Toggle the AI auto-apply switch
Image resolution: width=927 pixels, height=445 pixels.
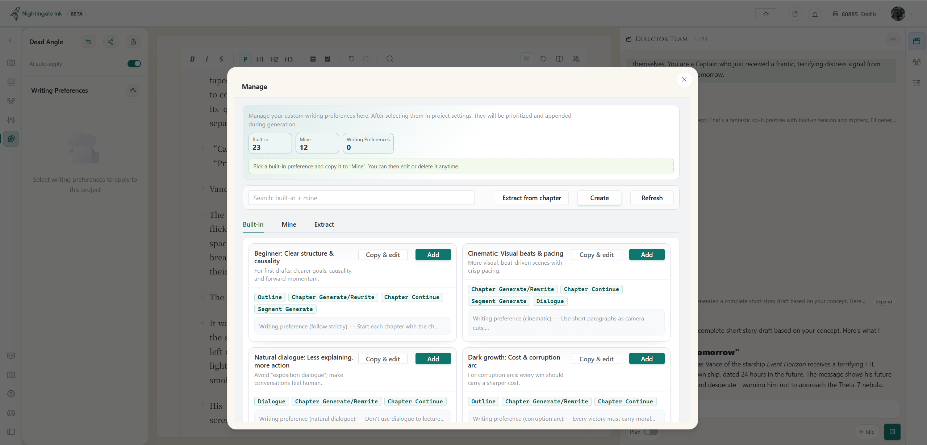click(x=134, y=64)
